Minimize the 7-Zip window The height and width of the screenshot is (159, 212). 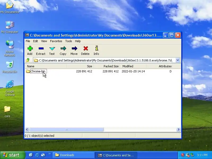(166, 35)
